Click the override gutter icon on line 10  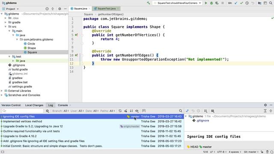coord(76,55)
